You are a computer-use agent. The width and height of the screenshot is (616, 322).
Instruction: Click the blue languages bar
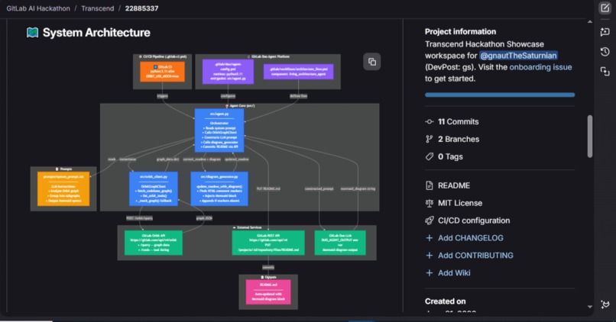click(x=500, y=95)
